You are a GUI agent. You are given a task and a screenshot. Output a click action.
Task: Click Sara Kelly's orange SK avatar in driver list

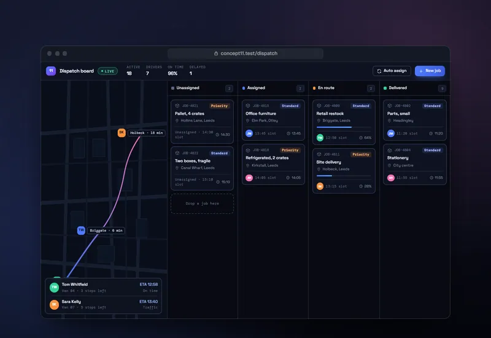(x=54, y=304)
